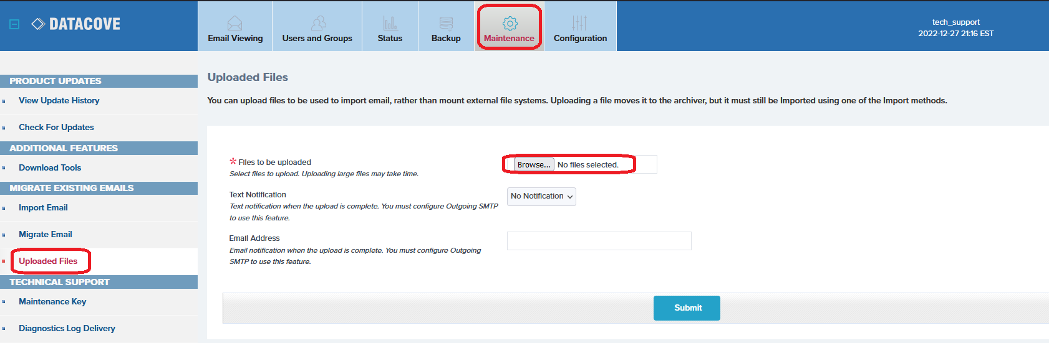
Task: Open Download Tools page
Action: (x=50, y=168)
